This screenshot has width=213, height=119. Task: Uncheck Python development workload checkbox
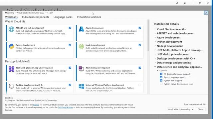tap(70, 45)
